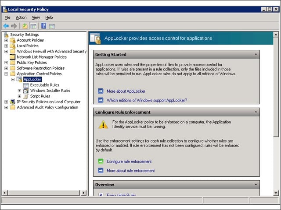Click the tree pane scroll right arrow
Viewport: 281px width, 210px height.
(x=83, y=193)
